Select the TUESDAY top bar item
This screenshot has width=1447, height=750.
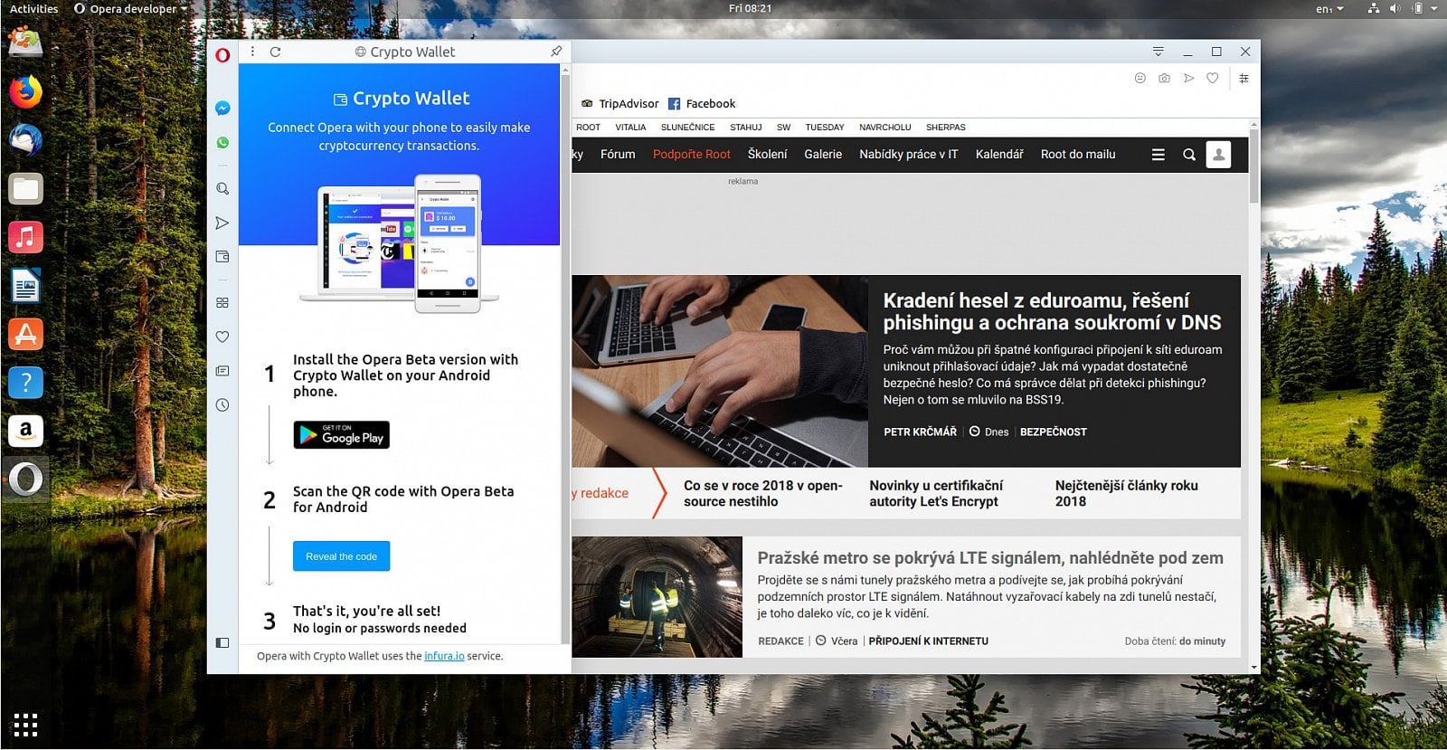(x=825, y=128)
